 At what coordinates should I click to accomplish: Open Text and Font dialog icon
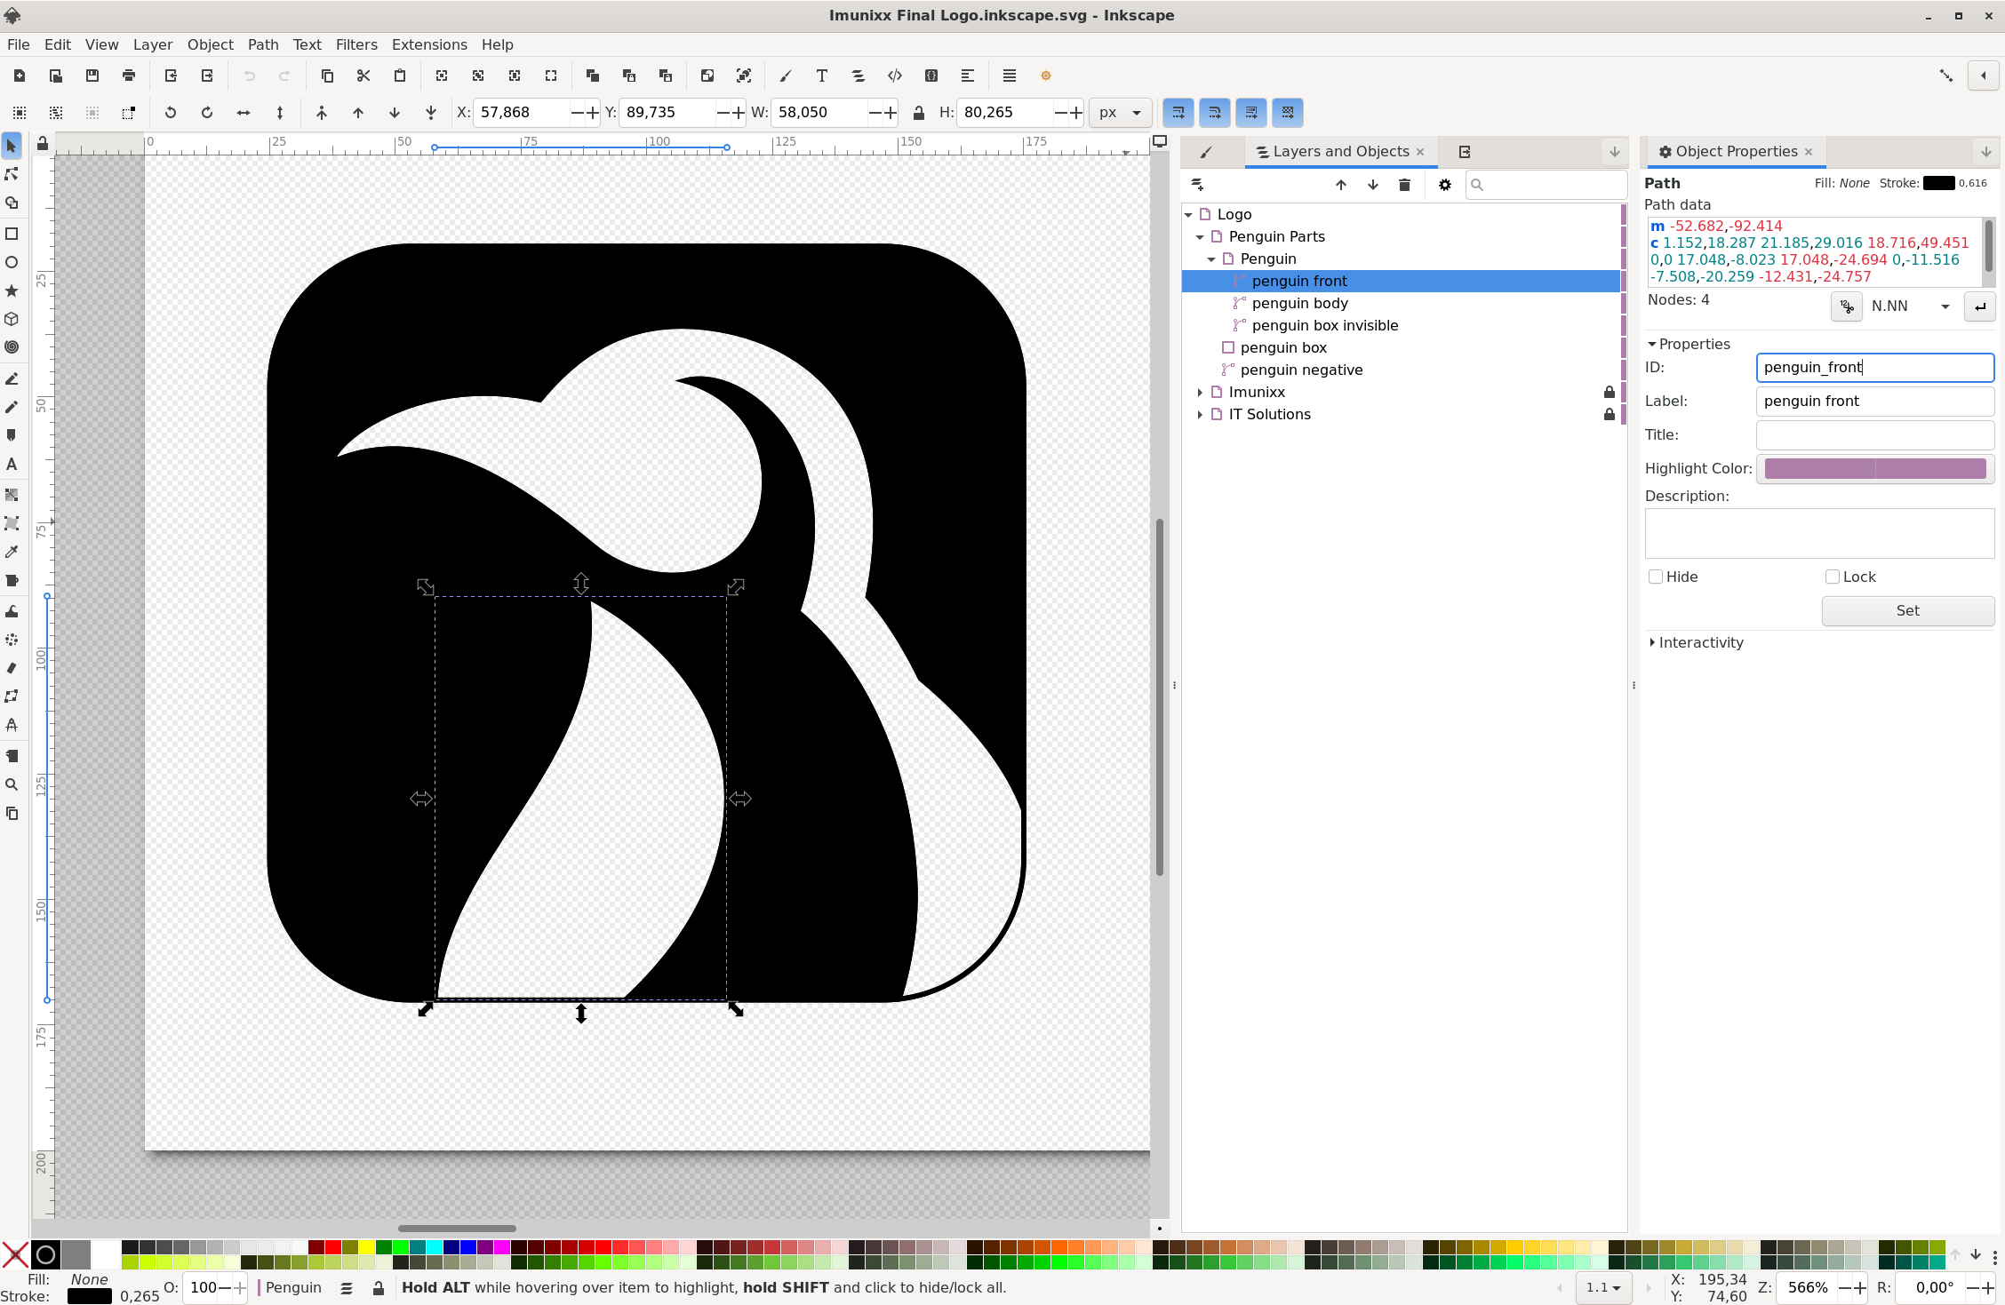[x=822, y=76]
